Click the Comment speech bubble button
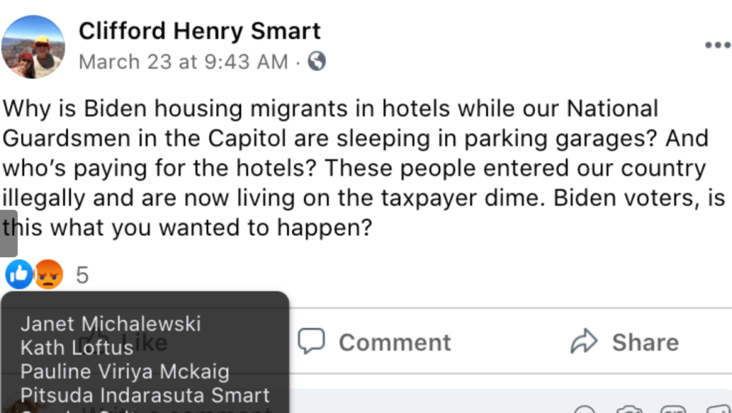The width and height of the screenshot is (732, 413). pos(374,342)
